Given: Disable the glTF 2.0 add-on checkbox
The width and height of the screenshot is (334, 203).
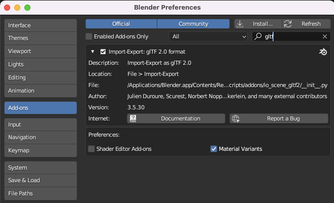Looking at the screenshot, I should (103, 52).
